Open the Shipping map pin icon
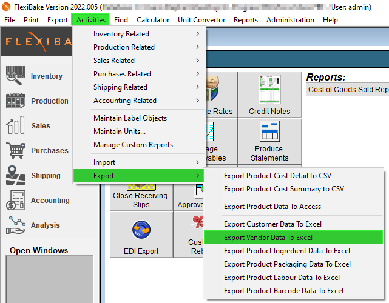This screenshot has height=303, width=389. pos(16,175)
